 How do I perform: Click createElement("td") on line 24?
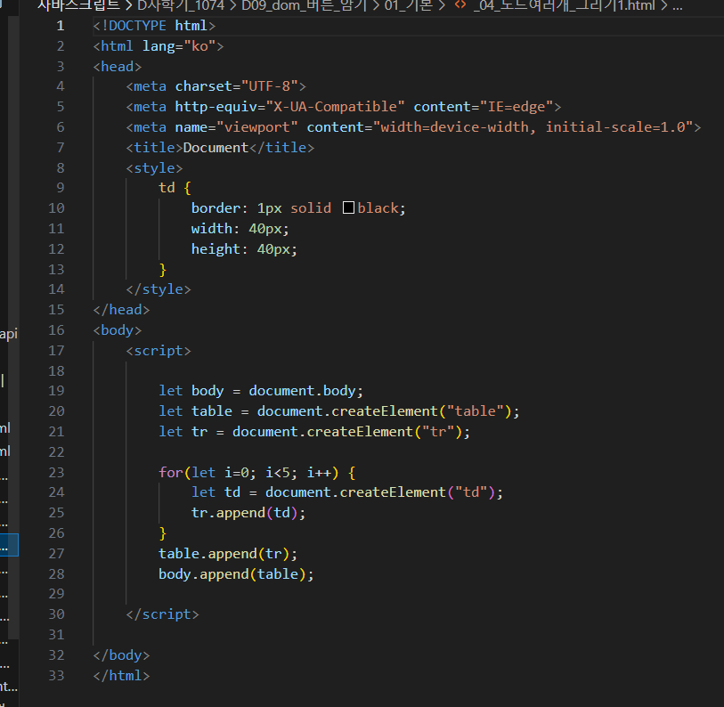(418, 492)
